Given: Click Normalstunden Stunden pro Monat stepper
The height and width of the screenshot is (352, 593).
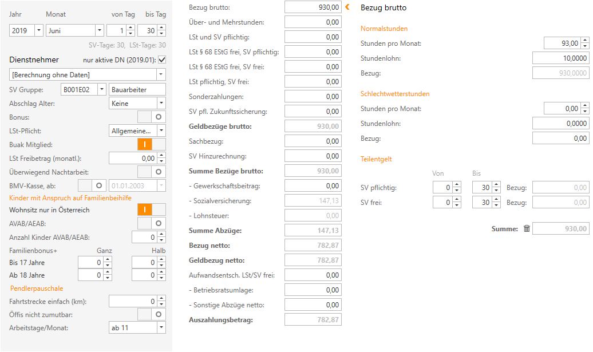Looking at the screenshot, I should tap(585, 43).
